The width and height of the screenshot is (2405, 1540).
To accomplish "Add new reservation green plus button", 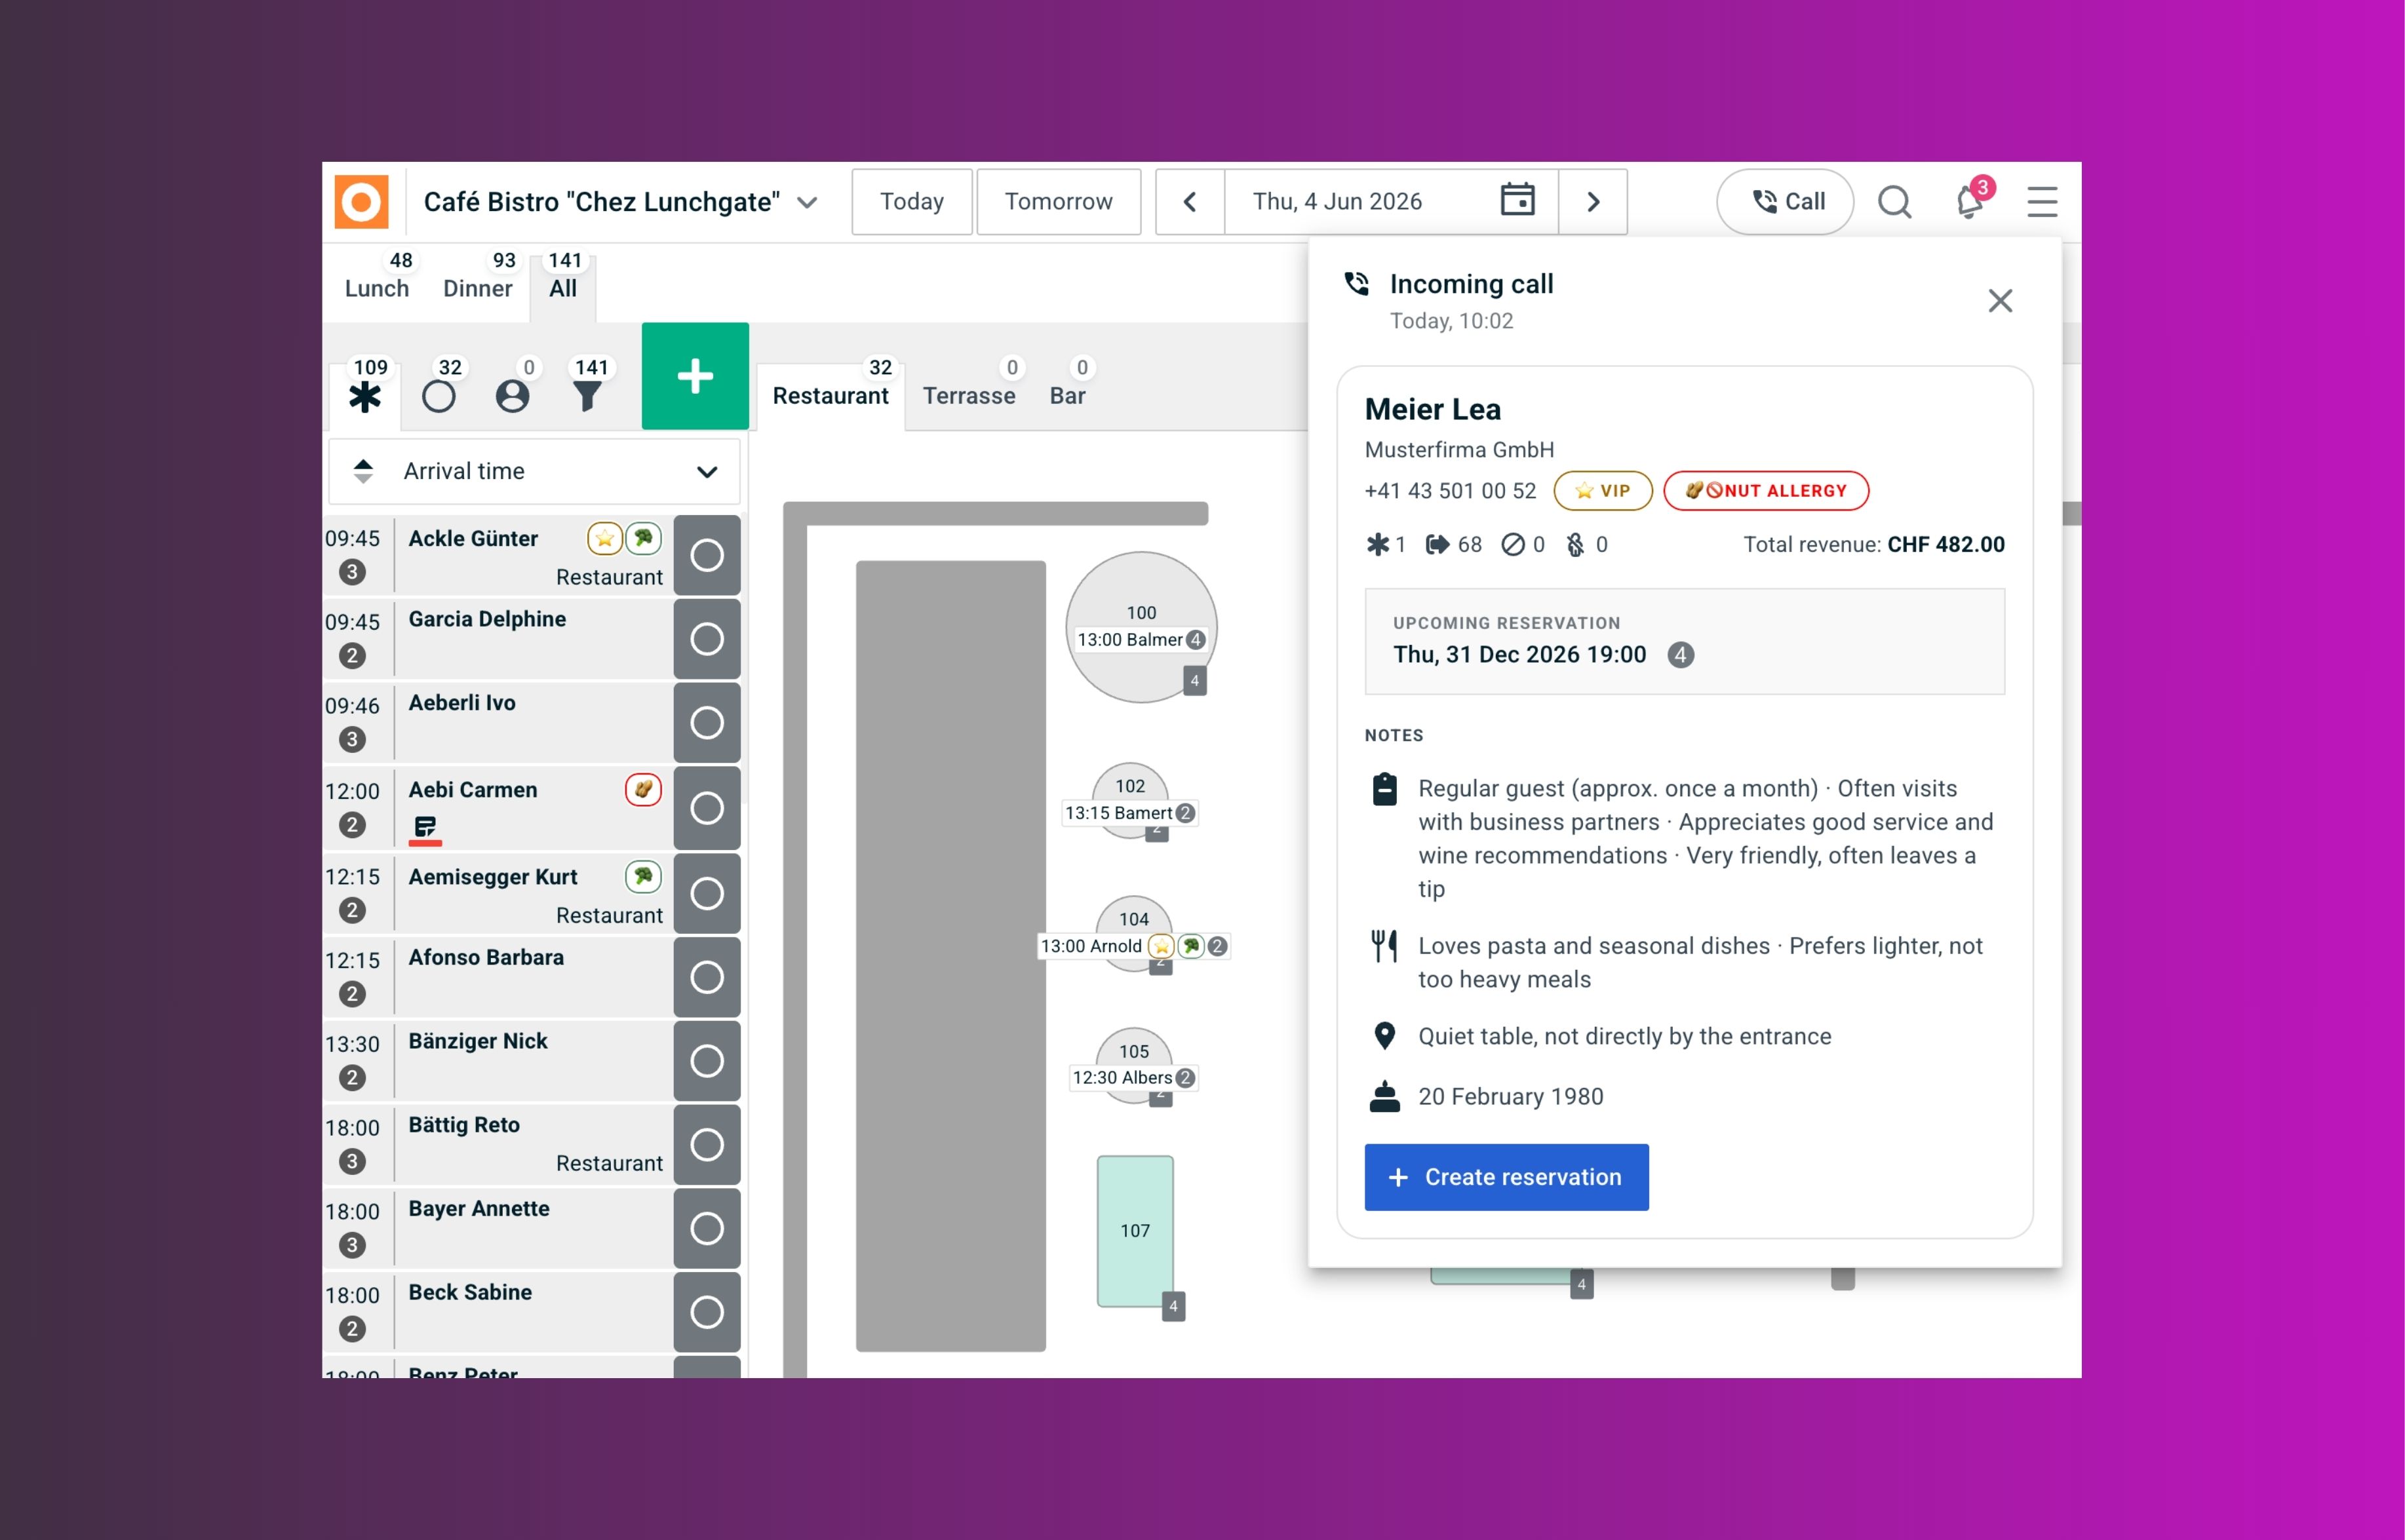I will click(x=695, y=376).
